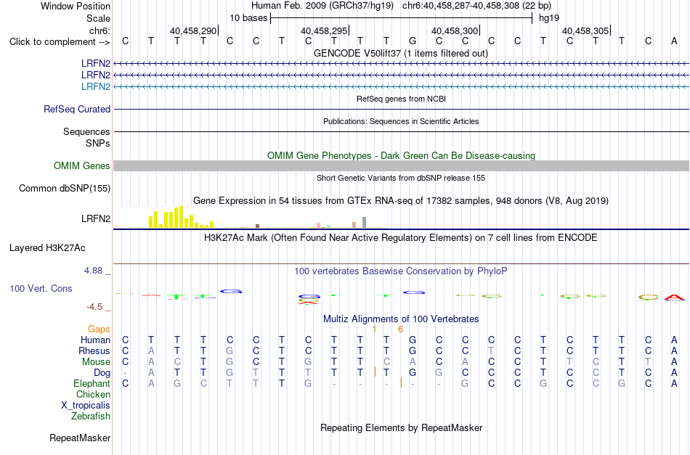This screenshot has width=690, height=455.
Task: Open 'Repeating Elements by RepeatMasker' title
Action: tap(401, 427)
